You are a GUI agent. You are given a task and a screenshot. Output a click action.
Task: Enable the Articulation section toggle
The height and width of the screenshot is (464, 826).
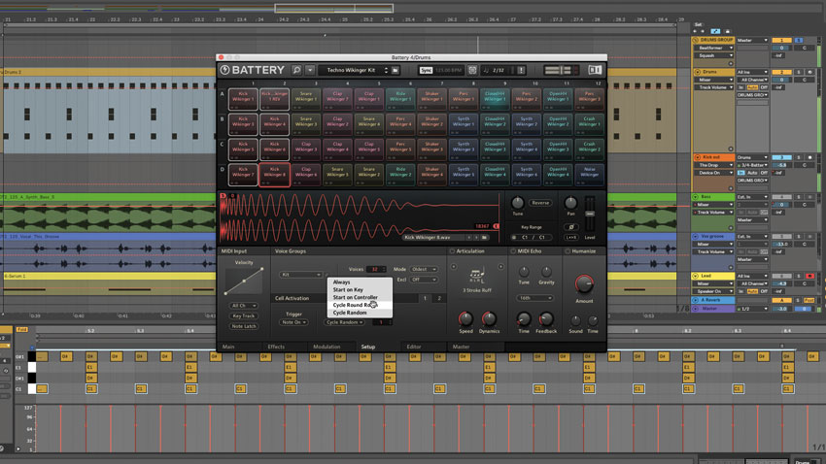[x=452, y=251]
